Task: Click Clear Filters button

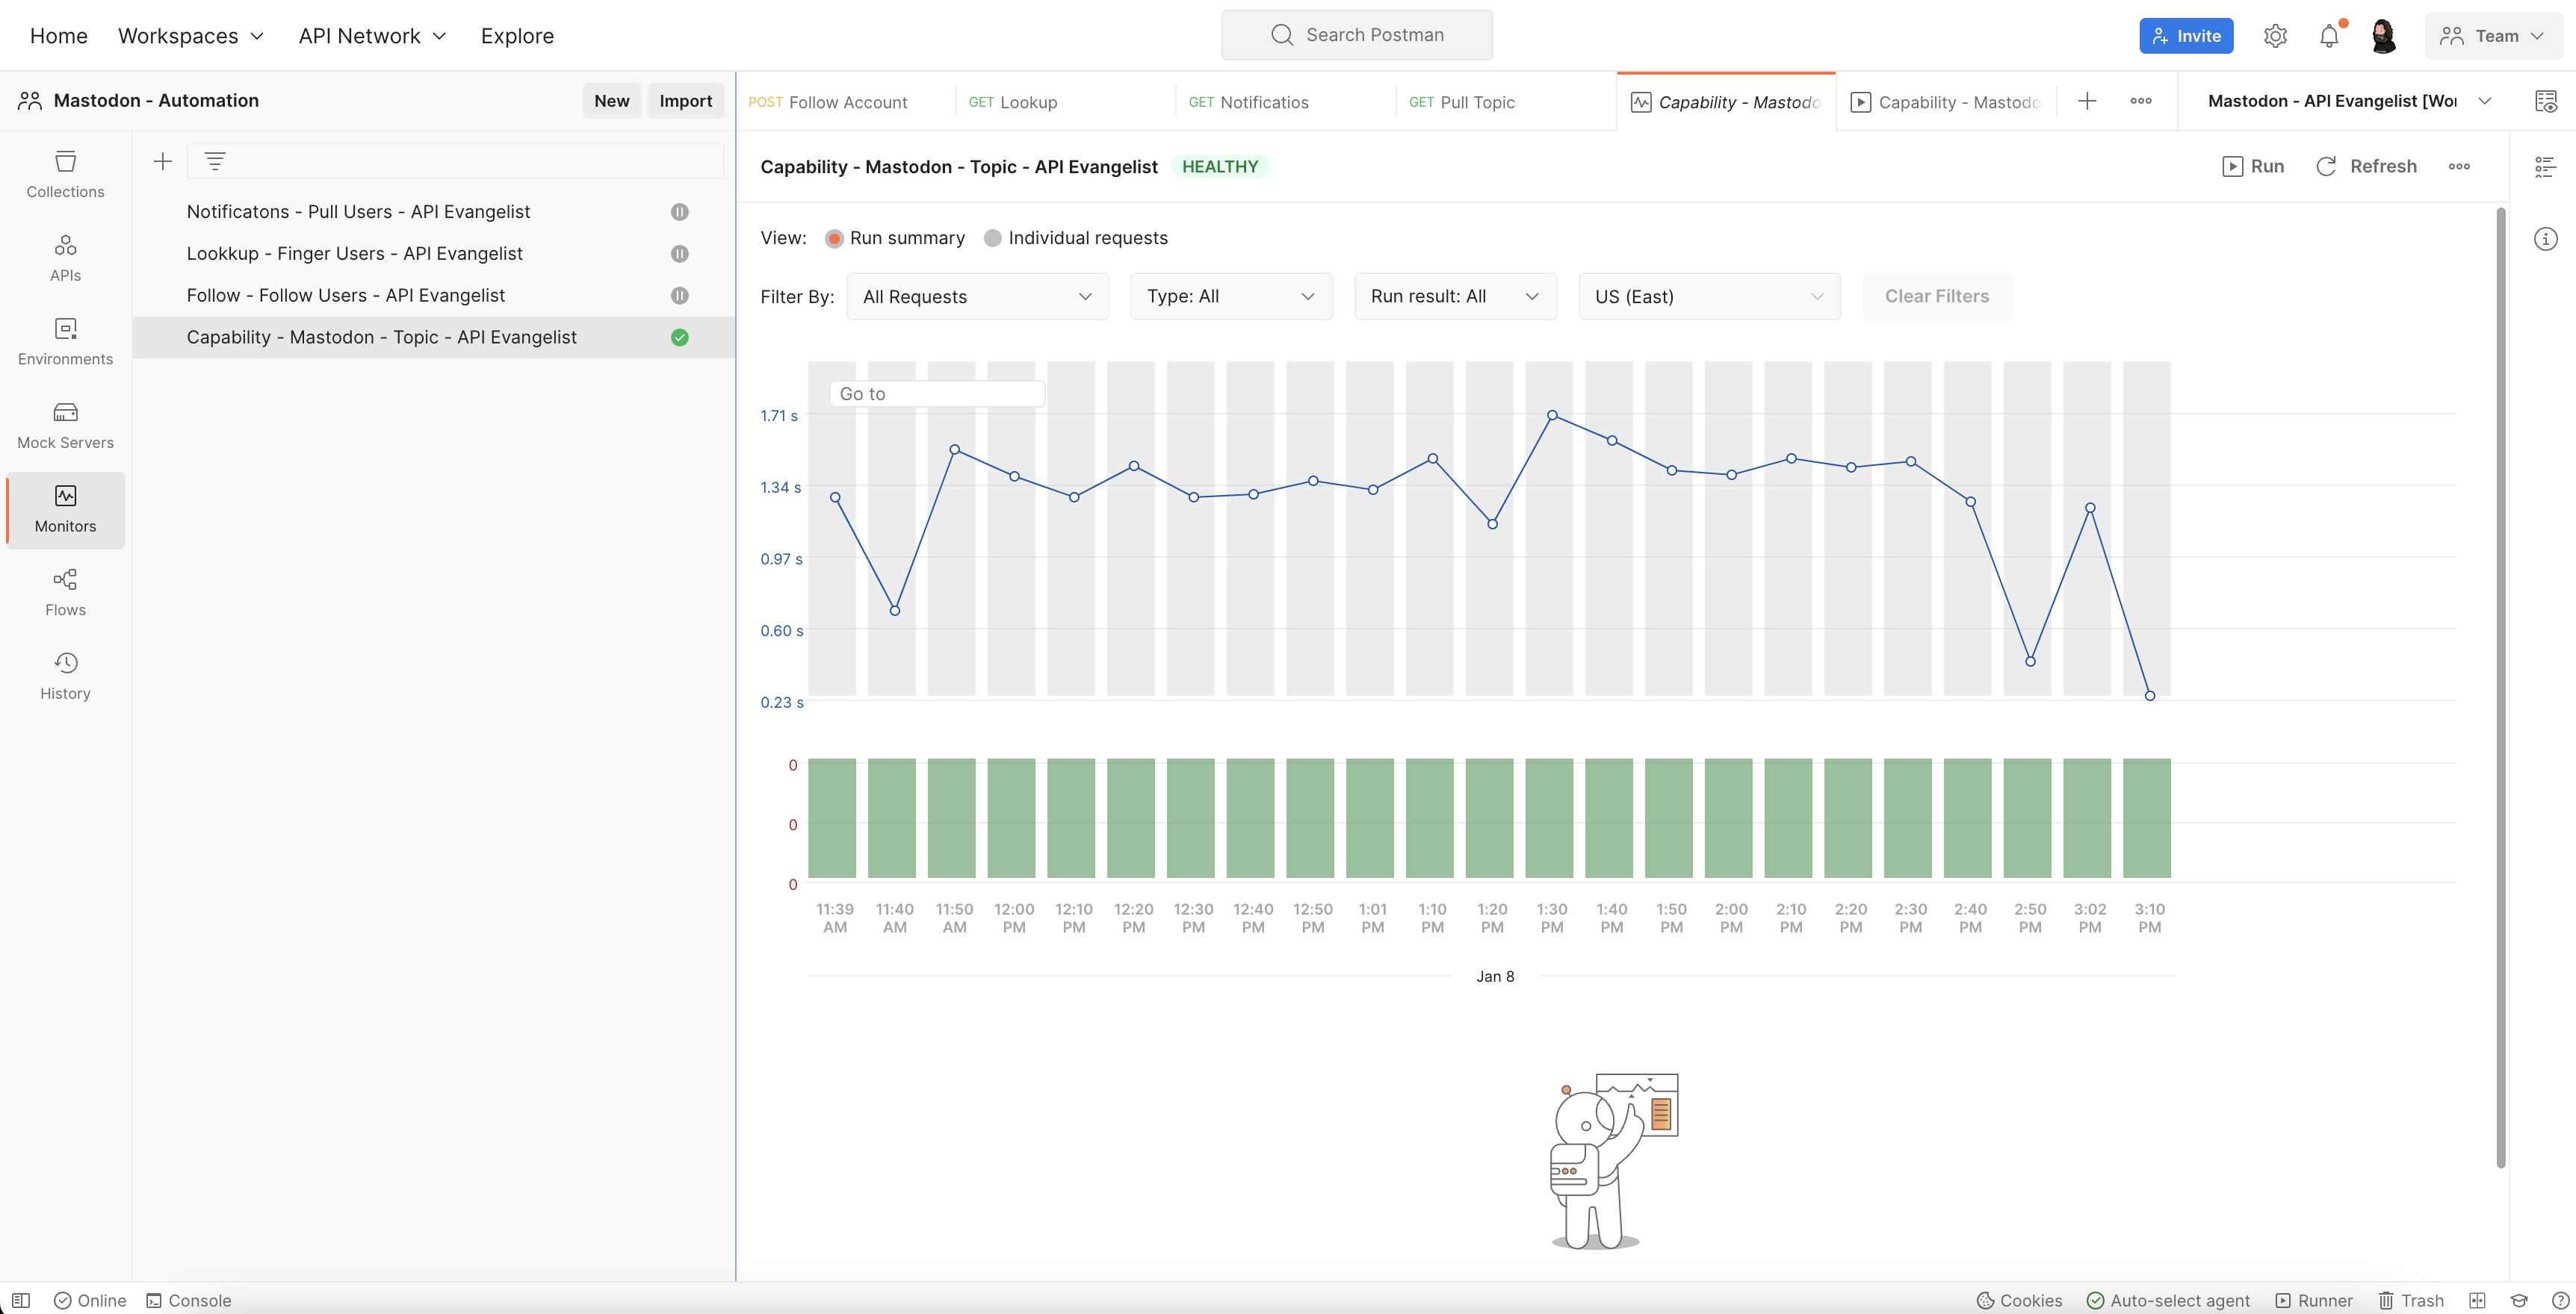Action: click(x=1937, y=297)
